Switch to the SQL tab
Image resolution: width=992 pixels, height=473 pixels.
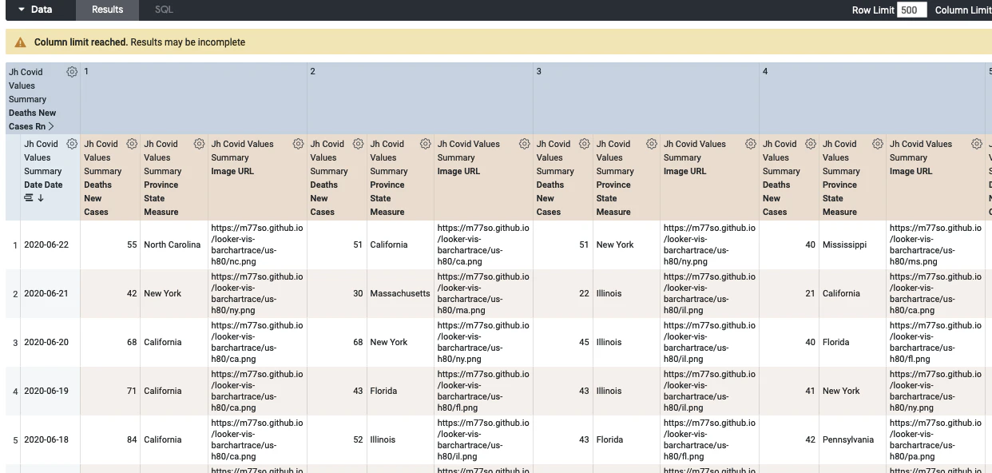coord(164,10)
